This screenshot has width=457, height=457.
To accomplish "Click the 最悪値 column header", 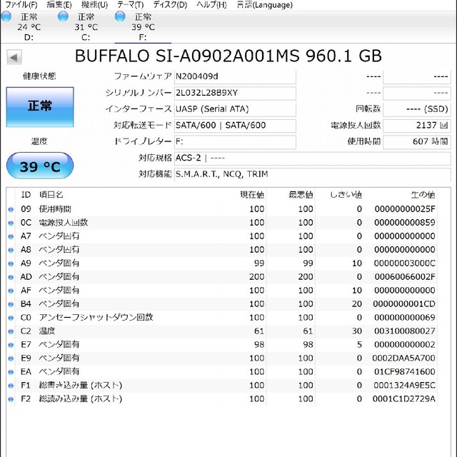I will (301, 195).
